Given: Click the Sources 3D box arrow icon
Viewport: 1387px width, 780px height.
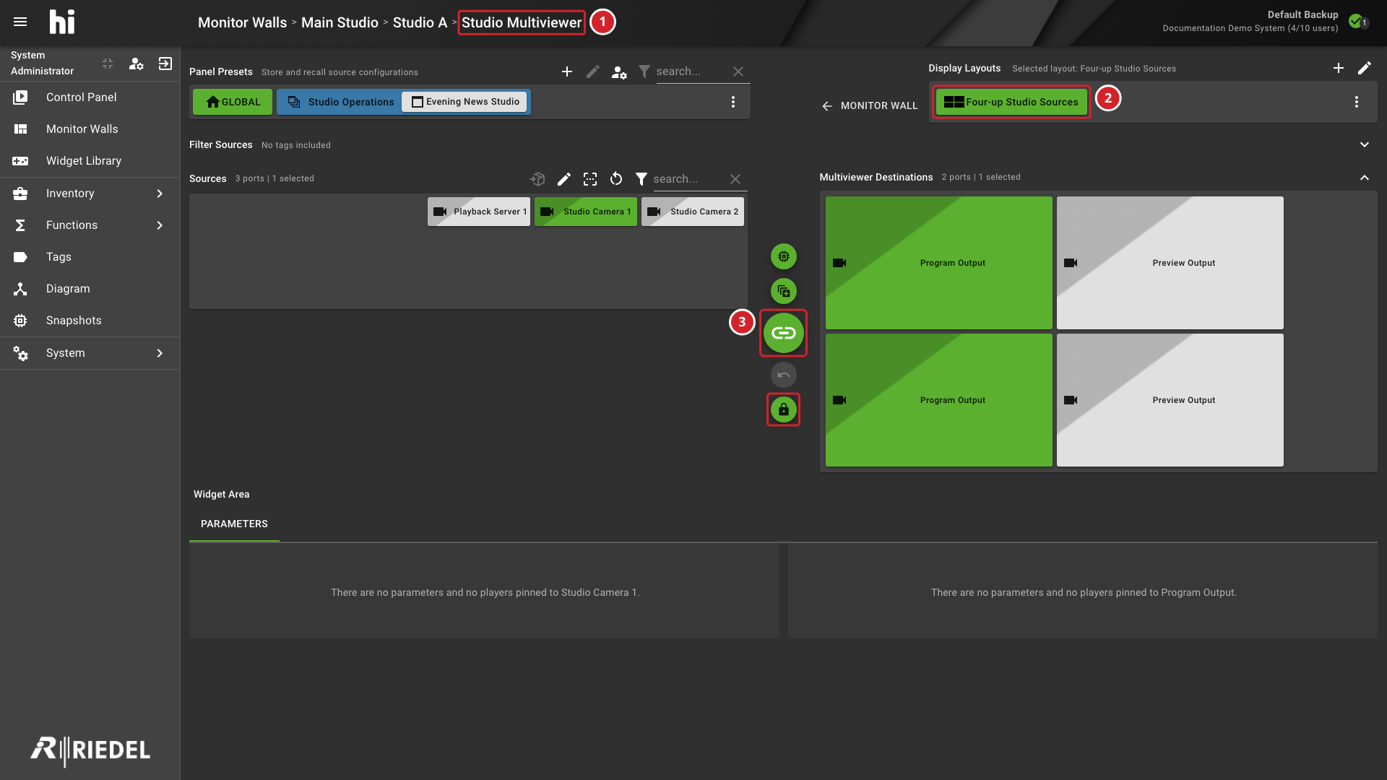Looking at the screenshot, I should pyautogui.click(x=537, y=178).
